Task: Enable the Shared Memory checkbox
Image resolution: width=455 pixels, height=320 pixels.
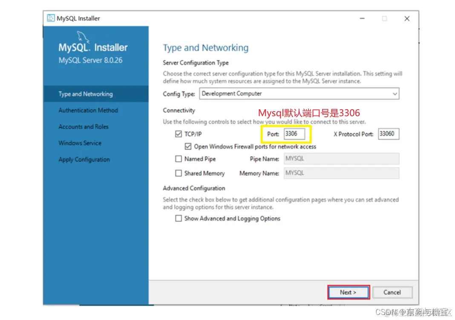Action: pyautogui.click(x=179, y=173)
